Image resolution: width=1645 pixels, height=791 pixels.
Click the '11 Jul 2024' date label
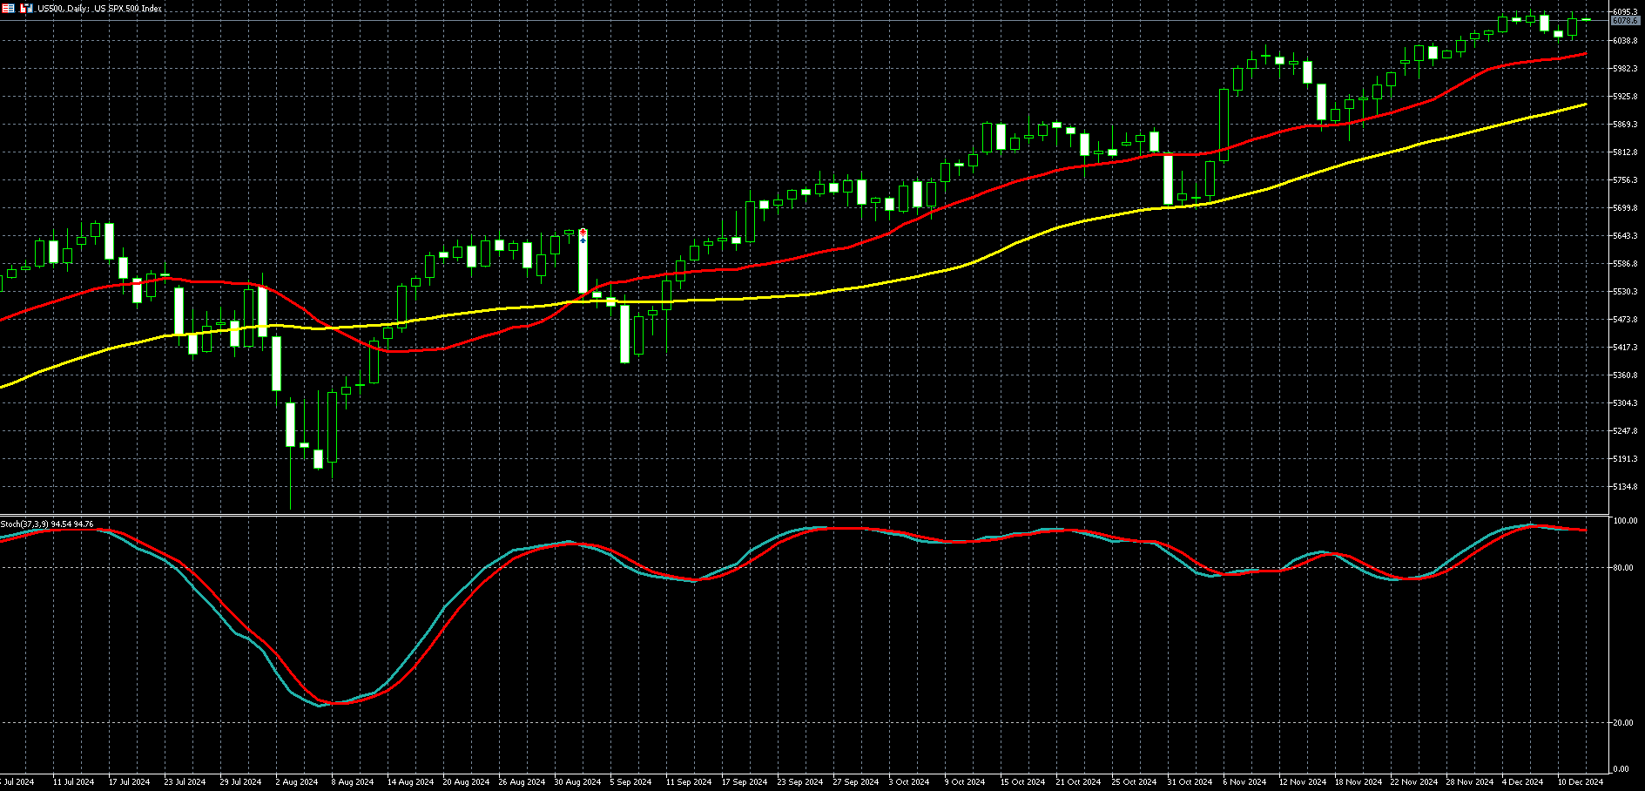tap(73, 782)
